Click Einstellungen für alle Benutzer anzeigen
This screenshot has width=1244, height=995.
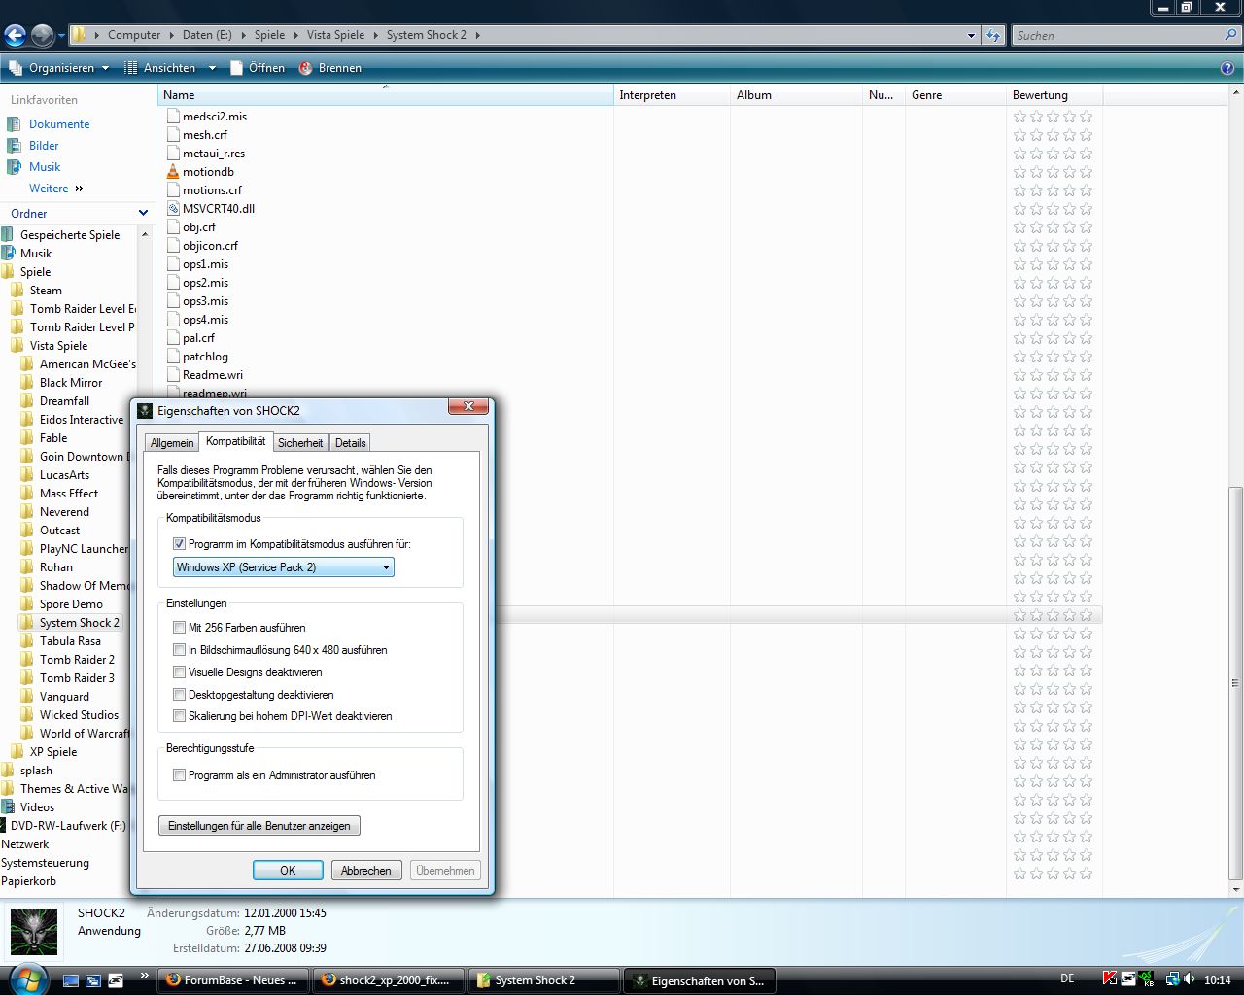259,826
